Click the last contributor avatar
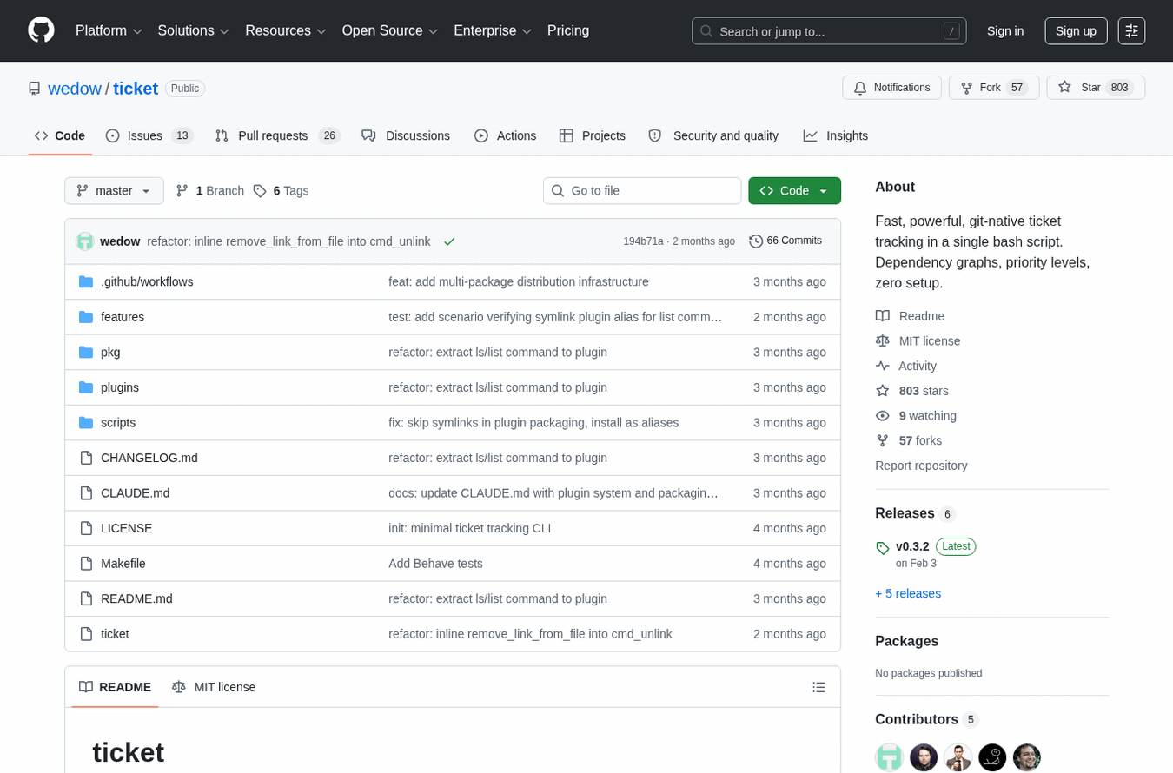Image resolution: width=1173 pixels, height=773 pixels. tap(1027, 757)
